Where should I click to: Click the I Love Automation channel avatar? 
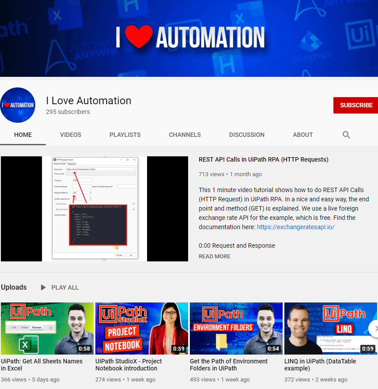click(18, 105)
